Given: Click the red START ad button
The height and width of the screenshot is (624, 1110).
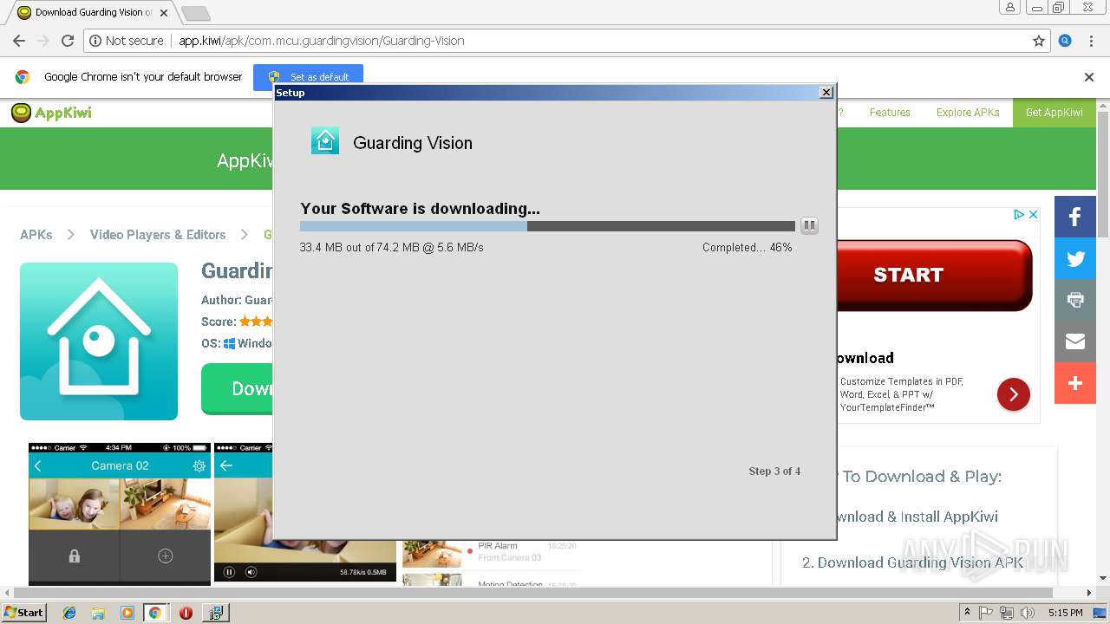Looking at the screenshot, I should (934, 275).
